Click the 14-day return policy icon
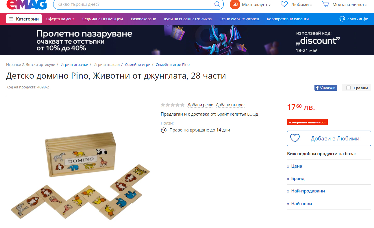 [164, 130]
